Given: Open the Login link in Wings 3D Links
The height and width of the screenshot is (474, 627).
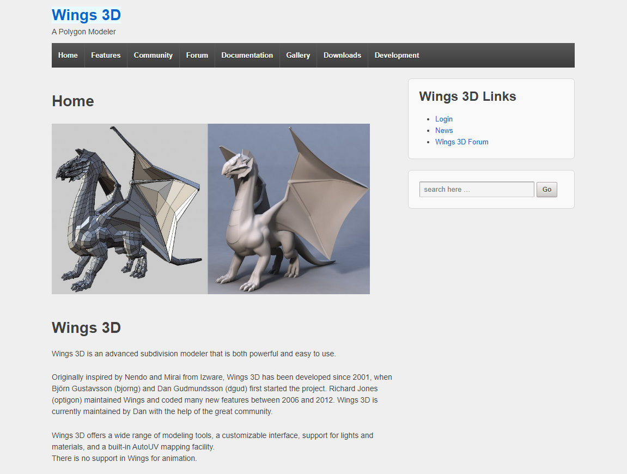Looking at the screenshot, I should tap(443, 119).
